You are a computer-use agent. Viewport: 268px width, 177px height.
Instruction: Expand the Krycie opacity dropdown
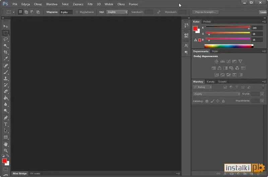tap(262, 94)
